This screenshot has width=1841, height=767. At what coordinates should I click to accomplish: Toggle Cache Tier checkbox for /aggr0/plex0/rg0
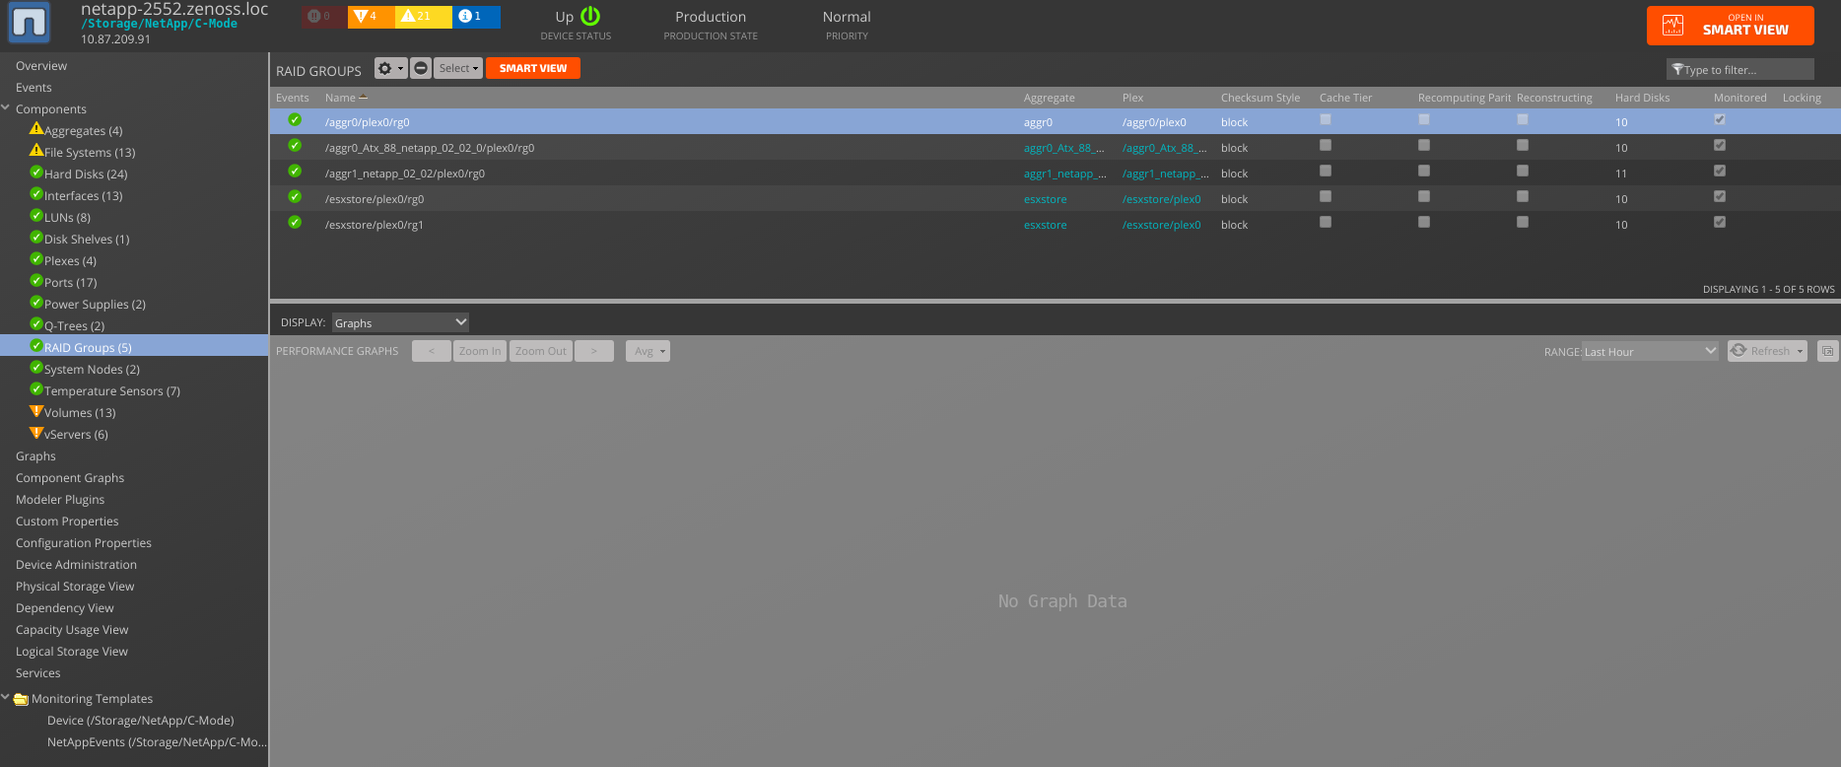[1326, 119]
